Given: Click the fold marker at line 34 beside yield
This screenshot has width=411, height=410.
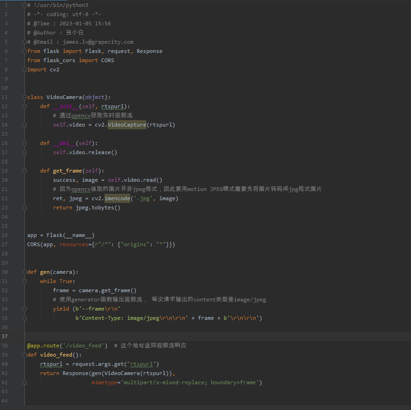Looking at the screenshot, I should (25, 309).
